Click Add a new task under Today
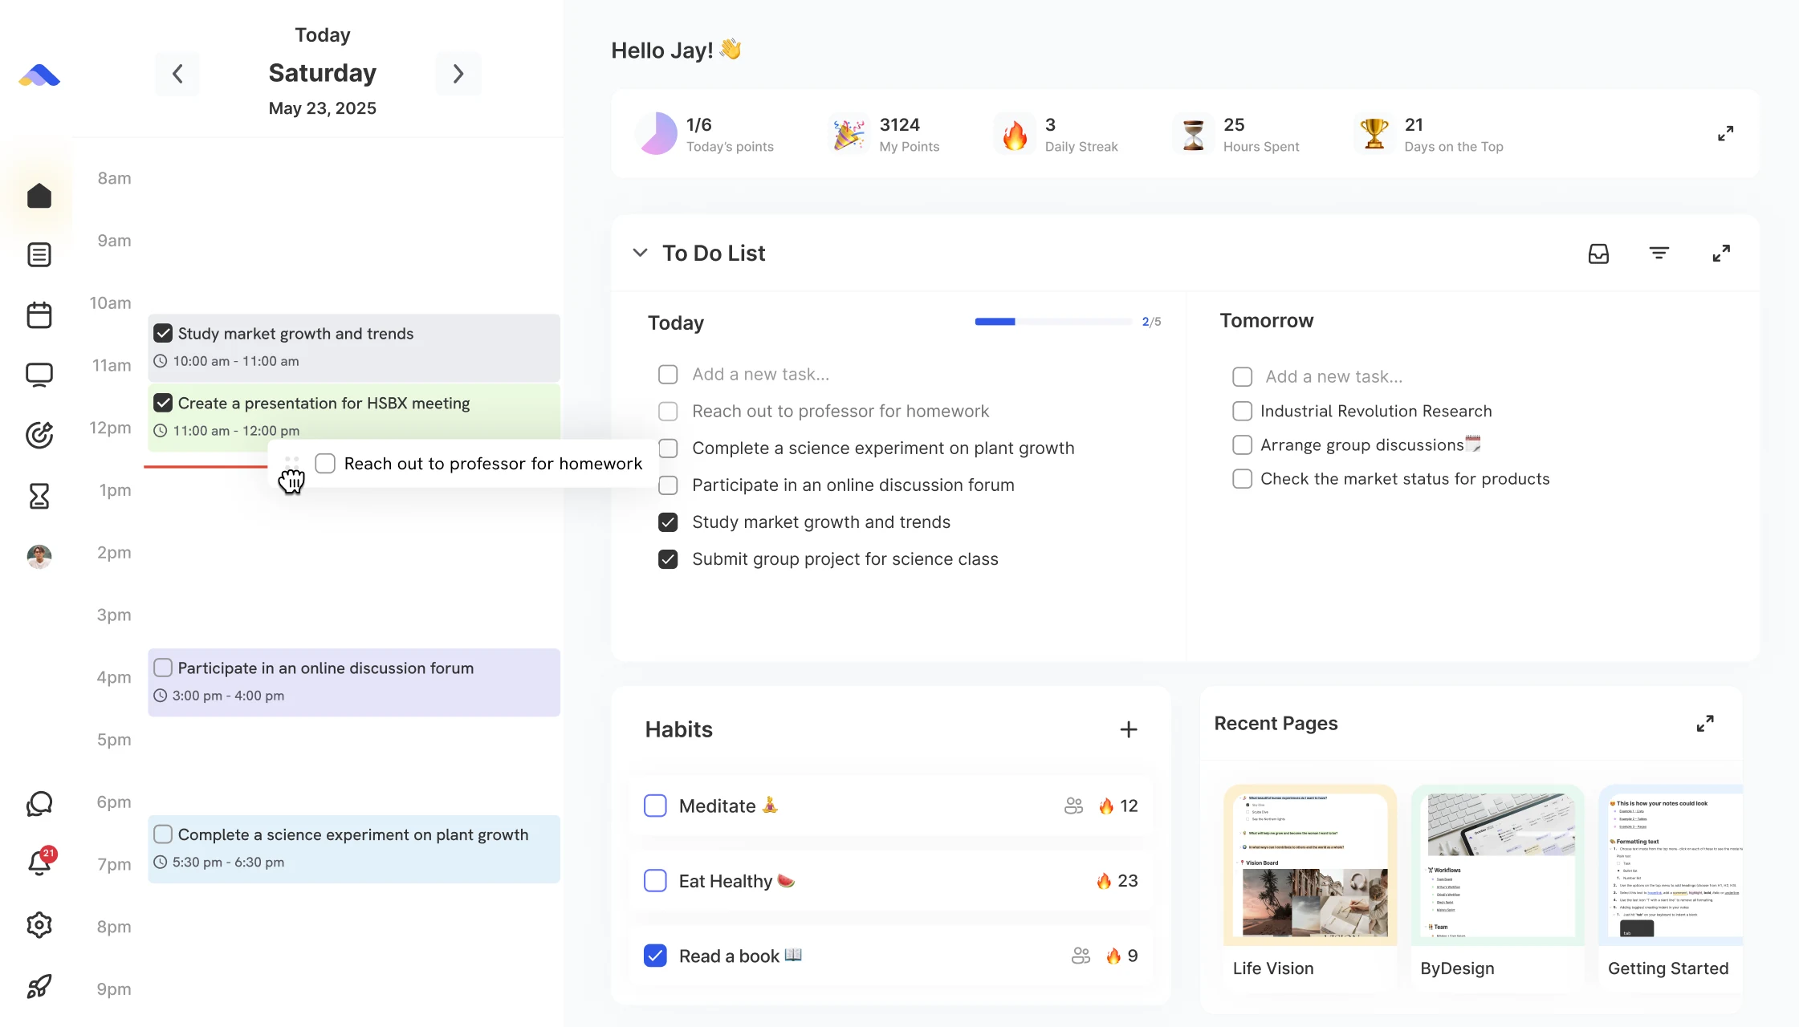 (760, 375)
